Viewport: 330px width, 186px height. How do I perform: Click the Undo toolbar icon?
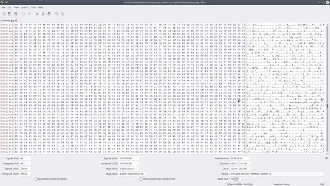23,14
